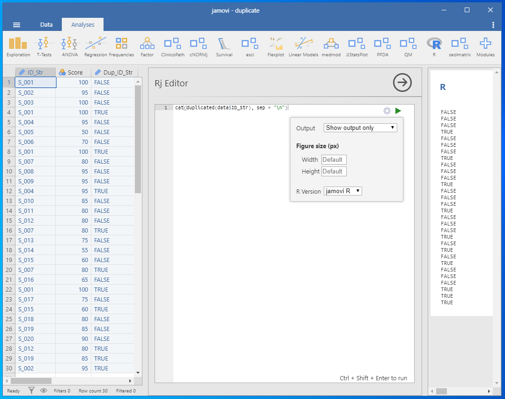Run the R code with green play button
Screen dimensions: 505x399
pyautogui.click(x=398, y=111)
